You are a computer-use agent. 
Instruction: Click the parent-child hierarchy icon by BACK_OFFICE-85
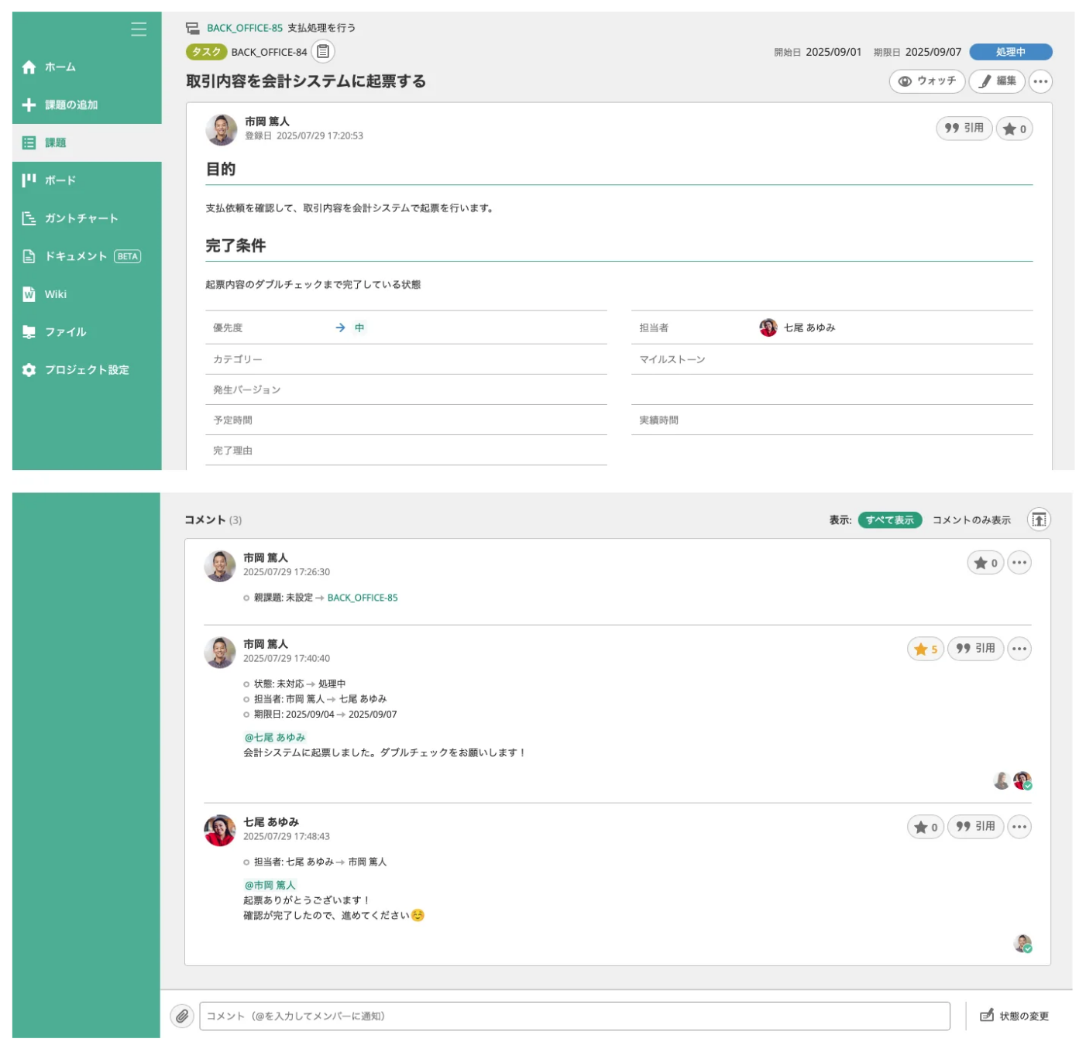pyautogui.click(x=193, y=28)
